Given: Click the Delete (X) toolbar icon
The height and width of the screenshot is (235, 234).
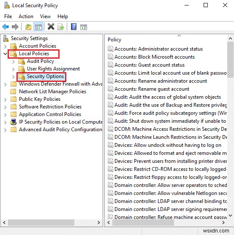Looking at the screenshot, I should (x=51, y=27).
